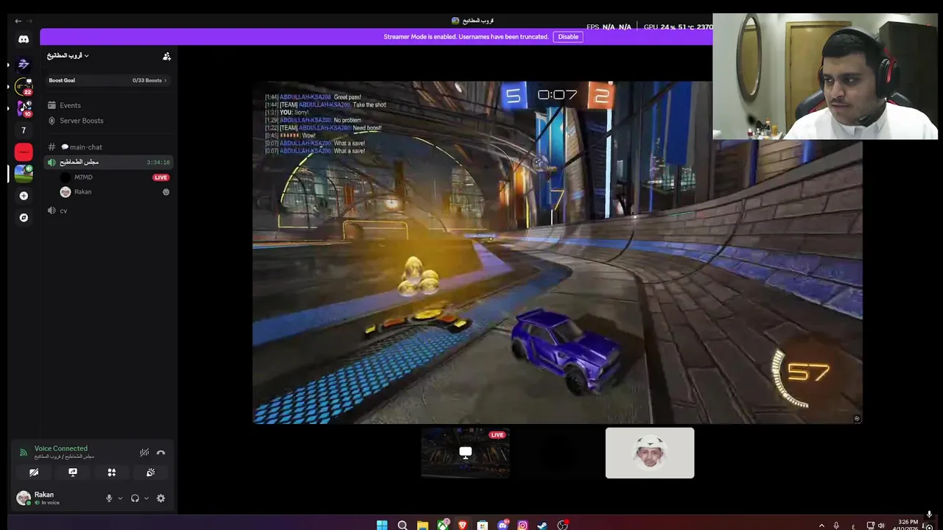
Task: Select the music server icon with 10 badge
Action: pos(24,108)
